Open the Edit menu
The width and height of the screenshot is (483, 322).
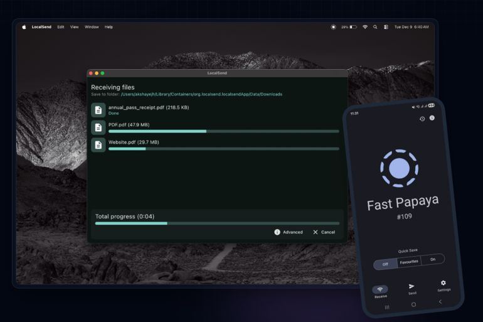[x=61, y=27]
